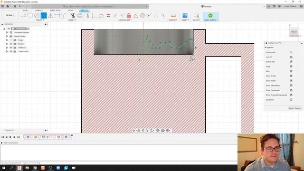Click the timeline Play button
Screen dimensions: 304x171
[10, 137]
